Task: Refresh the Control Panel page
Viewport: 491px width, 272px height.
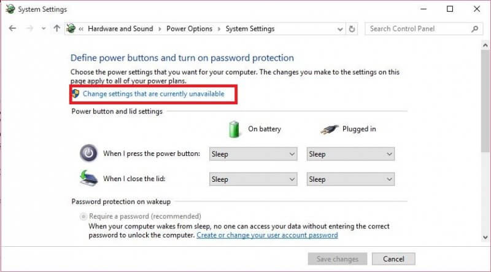Action: click(x=352, y=29)
